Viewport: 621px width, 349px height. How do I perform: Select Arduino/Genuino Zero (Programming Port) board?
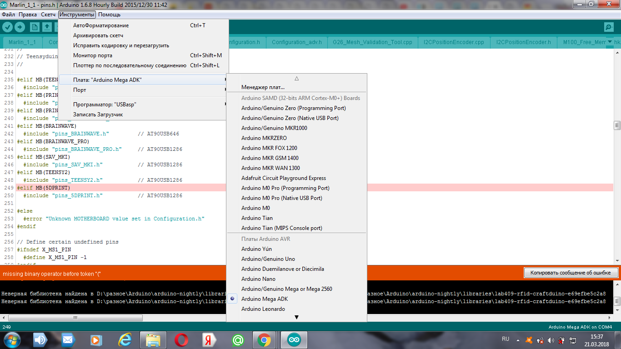[296, 108]
